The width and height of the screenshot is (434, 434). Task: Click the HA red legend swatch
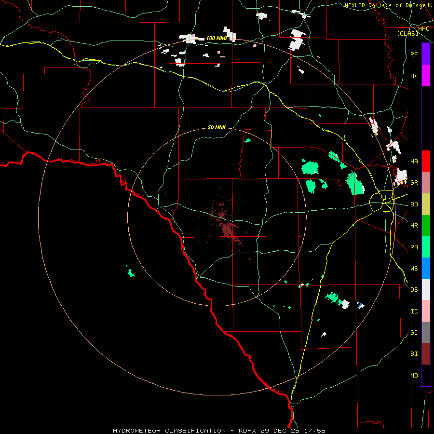[426, 161]
